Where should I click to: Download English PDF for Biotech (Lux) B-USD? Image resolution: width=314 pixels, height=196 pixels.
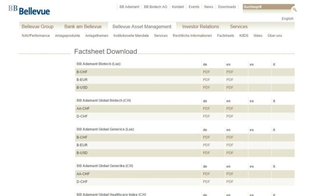coord(230,88)
